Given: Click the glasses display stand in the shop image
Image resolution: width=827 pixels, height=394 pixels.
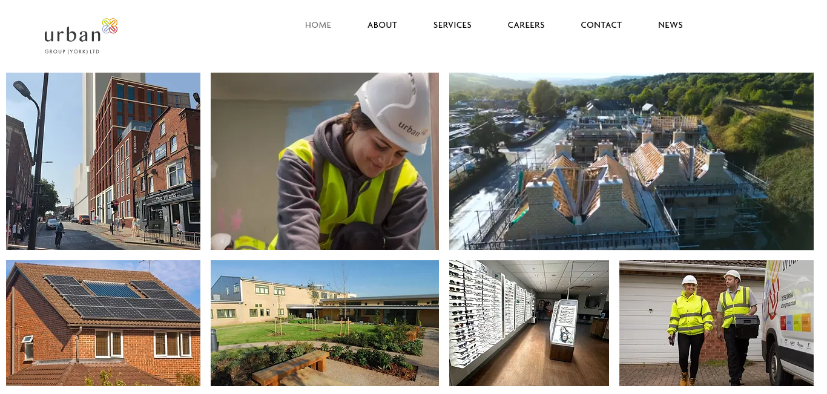Looking at the screenshot, I should [x=563, y=330].
